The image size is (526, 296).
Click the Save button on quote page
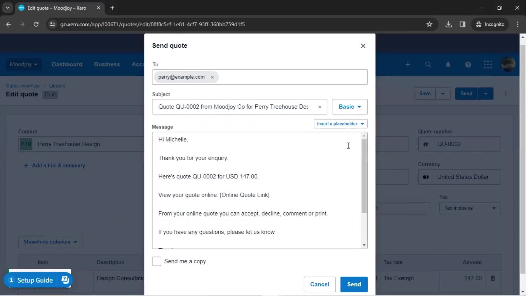(425, 94)
